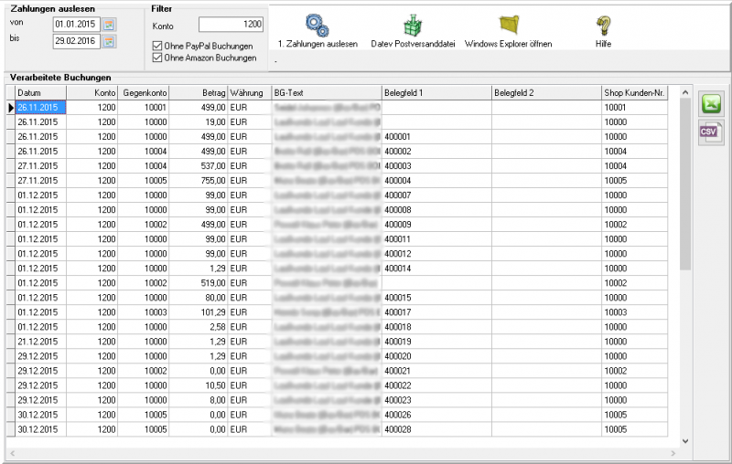
Task: Sort by the Datum column header
Action: pyautogui.click(x=41, y=93)
